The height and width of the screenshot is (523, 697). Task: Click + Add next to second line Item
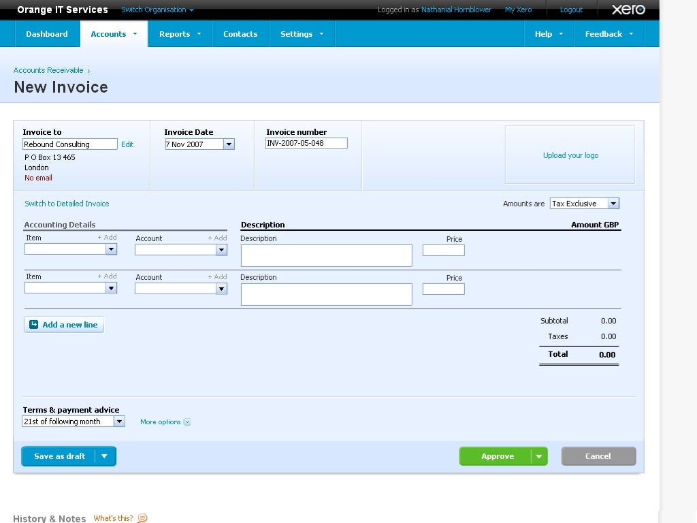click(x=107, y=276)
